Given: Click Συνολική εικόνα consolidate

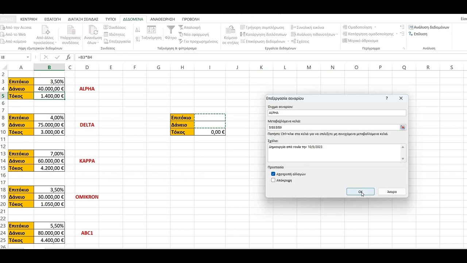Looking at the screenshot, I should click(x=308, y=27).
